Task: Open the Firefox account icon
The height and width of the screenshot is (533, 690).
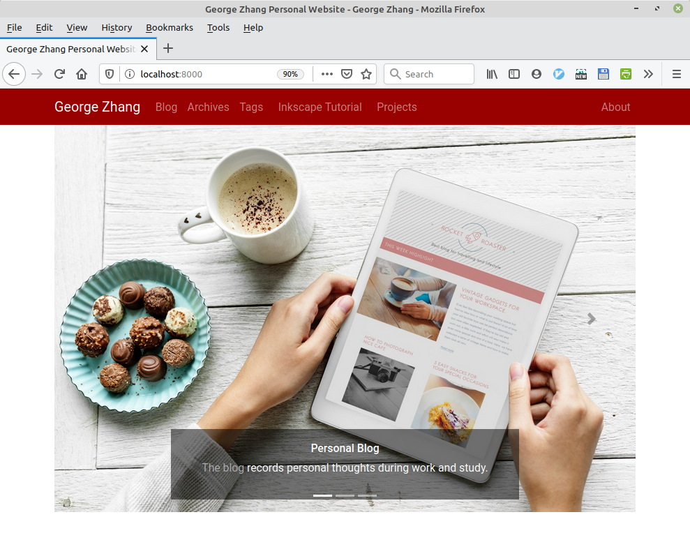Action: [x=537, y=74]
